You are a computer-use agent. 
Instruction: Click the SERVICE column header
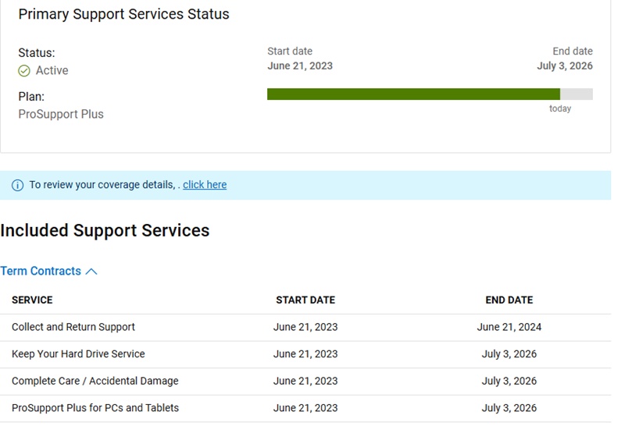click(x=32, y=300)
